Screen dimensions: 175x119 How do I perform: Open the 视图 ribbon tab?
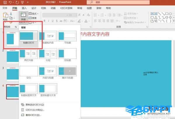pyautogui.click(x=89, y=8)
